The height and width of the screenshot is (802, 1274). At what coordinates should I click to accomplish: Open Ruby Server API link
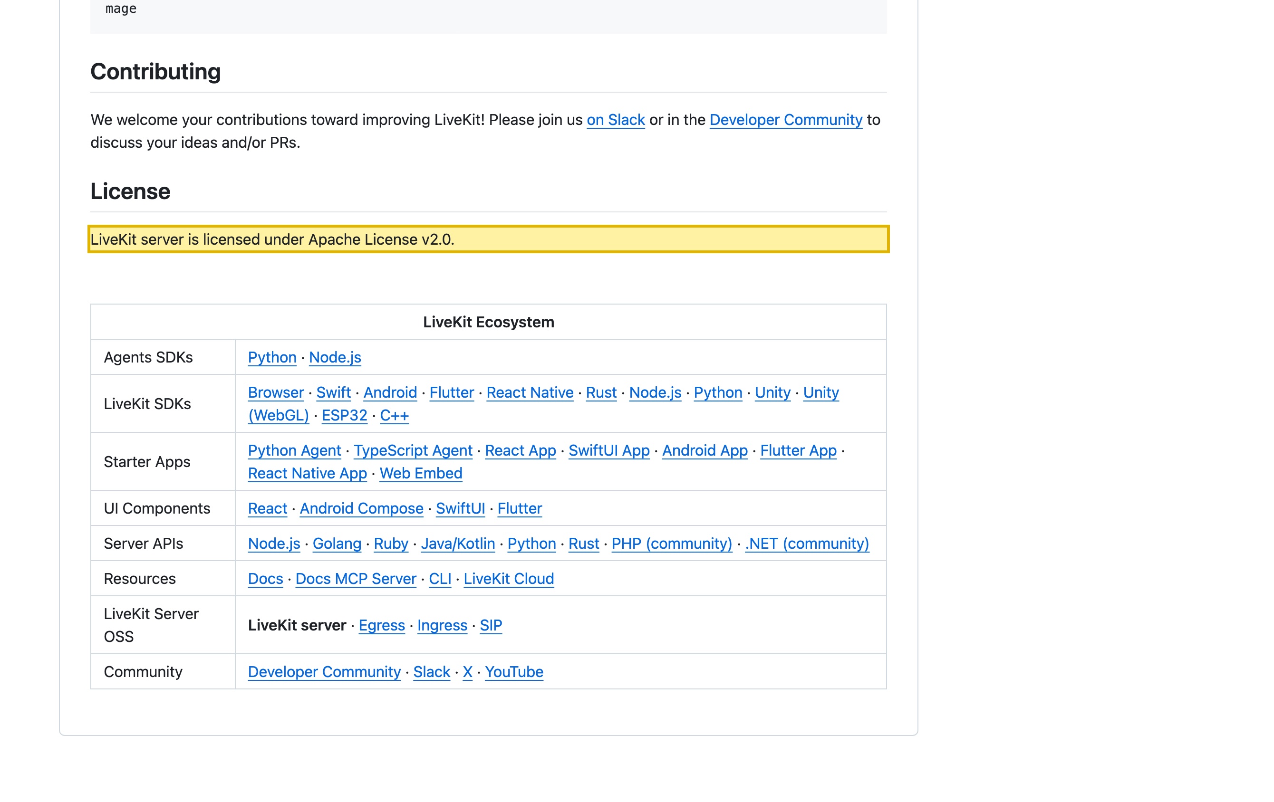(391, 544)
